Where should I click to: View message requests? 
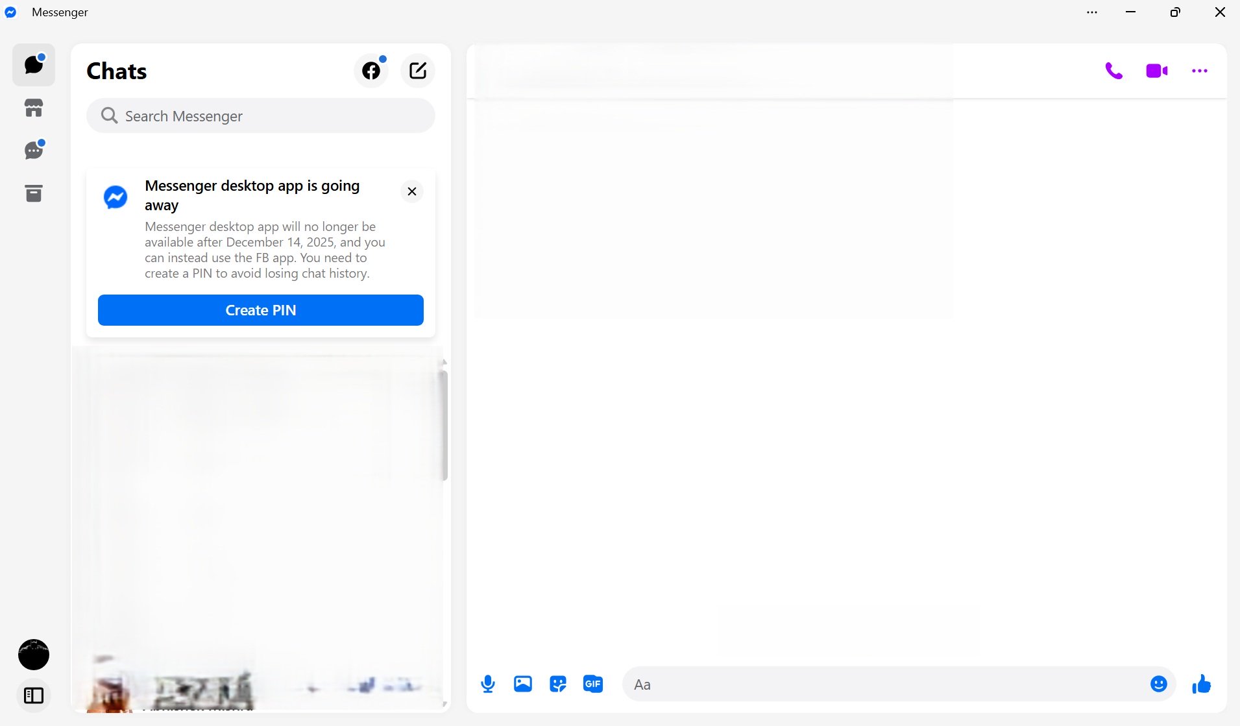pos(34,151)
